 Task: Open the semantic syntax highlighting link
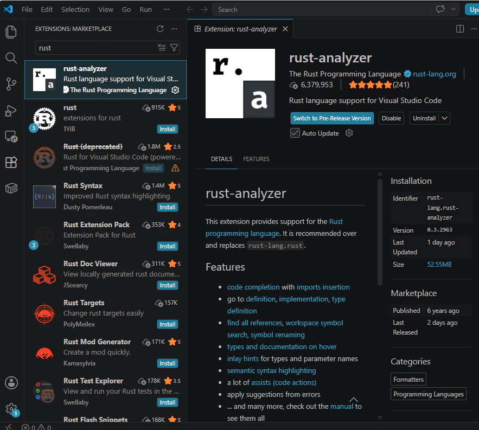(x=272, y=370)
